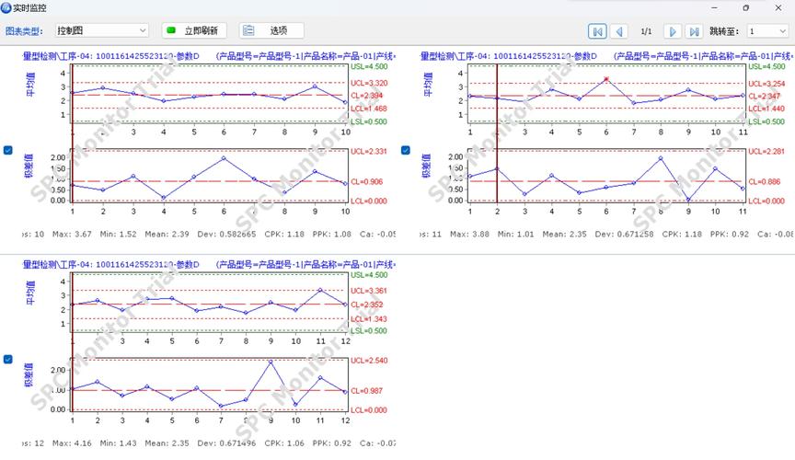Click the first page navigation icon
The image size is (795, 460).
[597, 31]
